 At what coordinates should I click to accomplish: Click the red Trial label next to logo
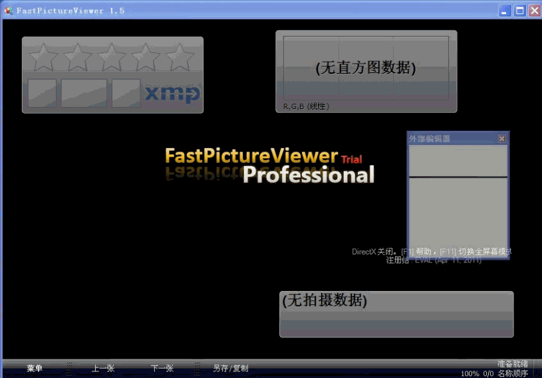pos(352,159)
